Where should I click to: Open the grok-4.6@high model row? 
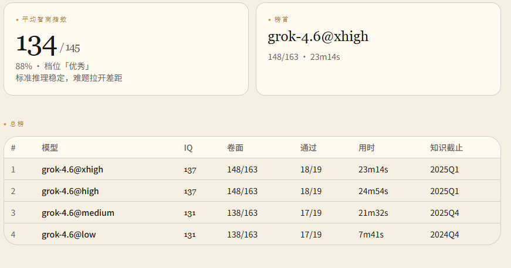click(x=252, y=191)
